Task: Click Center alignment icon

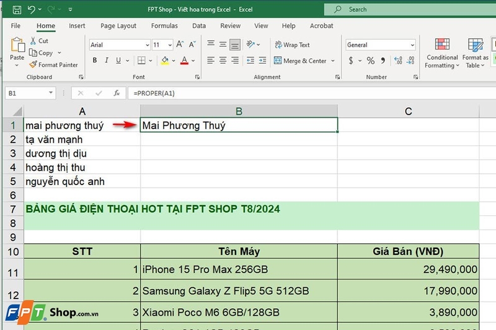Action: coord(223,60)
